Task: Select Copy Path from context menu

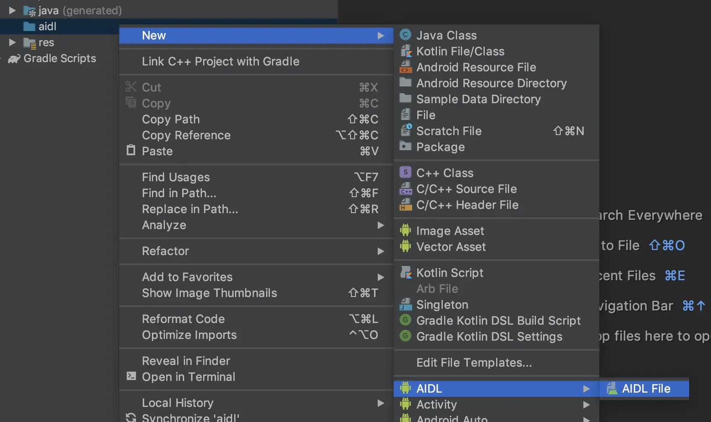Action: 171,119
